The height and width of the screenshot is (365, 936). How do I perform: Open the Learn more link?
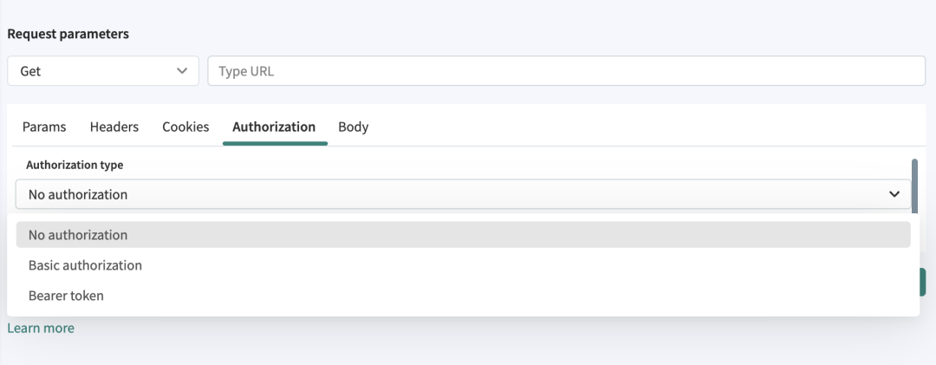pos(41,329)
